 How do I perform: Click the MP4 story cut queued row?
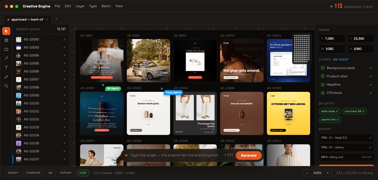346,157
